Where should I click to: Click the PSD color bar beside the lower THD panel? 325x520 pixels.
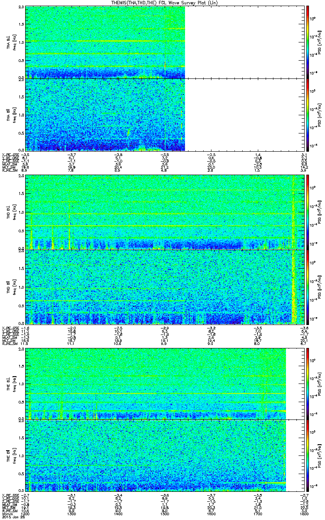click(x=307, y=286)
